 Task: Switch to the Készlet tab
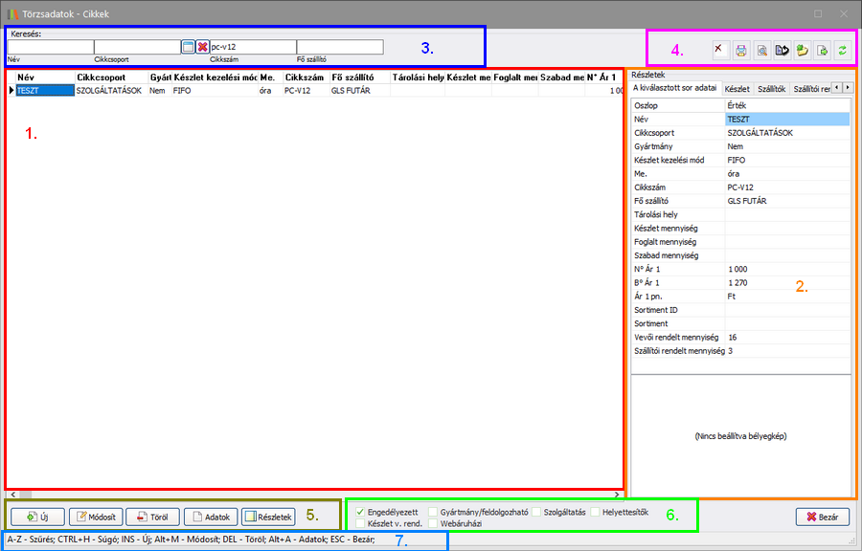pos(737,88)
